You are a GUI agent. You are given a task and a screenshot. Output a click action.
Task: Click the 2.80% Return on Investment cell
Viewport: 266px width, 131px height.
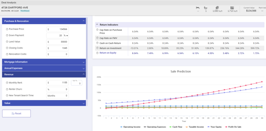(x=150, y=48)
